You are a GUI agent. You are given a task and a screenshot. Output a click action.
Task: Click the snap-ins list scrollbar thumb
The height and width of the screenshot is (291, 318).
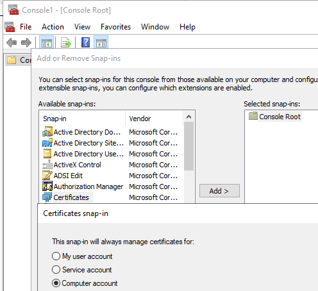click(188, 146)
